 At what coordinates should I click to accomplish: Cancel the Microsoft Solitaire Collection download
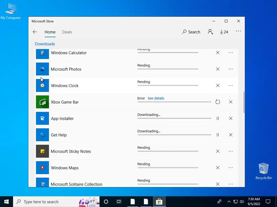pos(218,184)
